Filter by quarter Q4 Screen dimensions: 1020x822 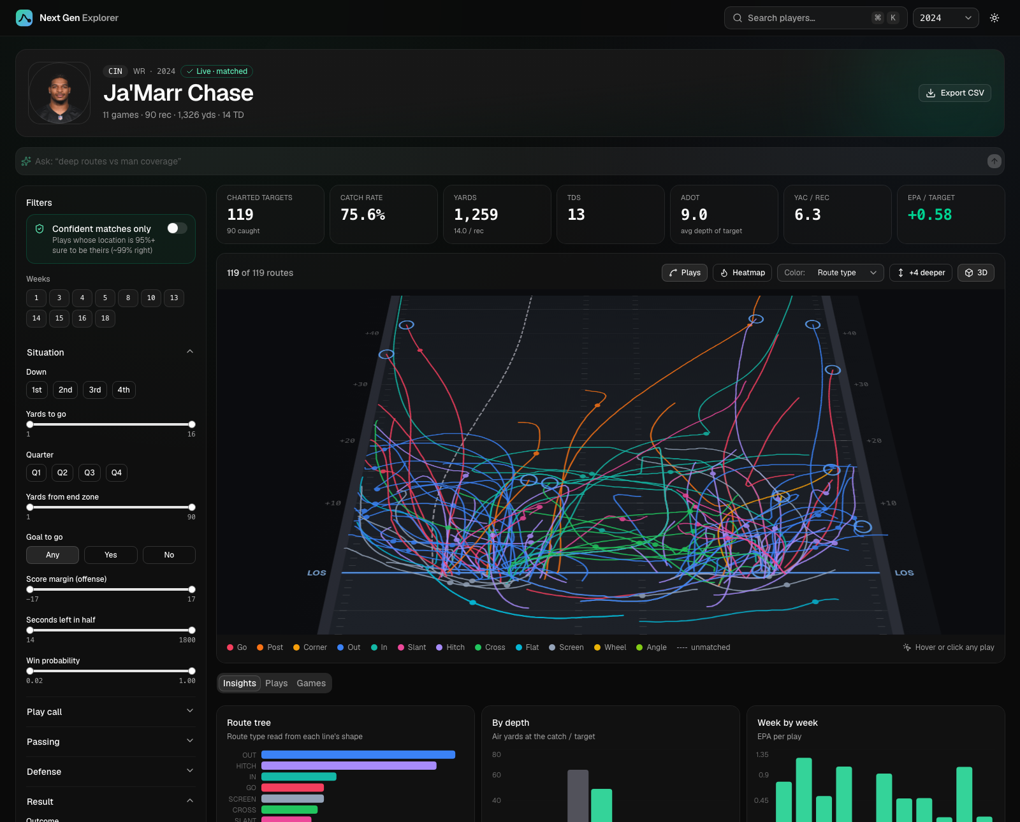[117, 473]
